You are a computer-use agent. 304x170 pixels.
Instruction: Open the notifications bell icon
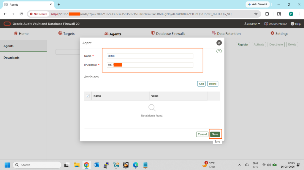click(298, 165)
